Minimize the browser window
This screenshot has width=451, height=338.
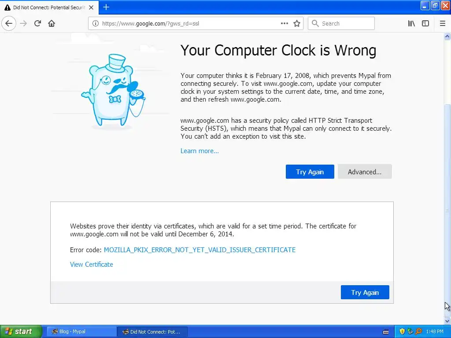(x=425, y=6)
